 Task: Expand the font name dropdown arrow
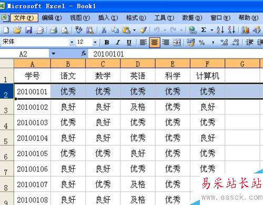(72, 42)
